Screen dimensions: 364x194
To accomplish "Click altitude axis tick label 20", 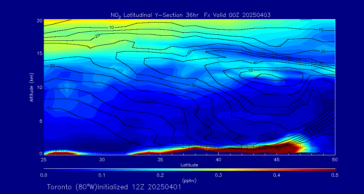I will click(39, 21).
